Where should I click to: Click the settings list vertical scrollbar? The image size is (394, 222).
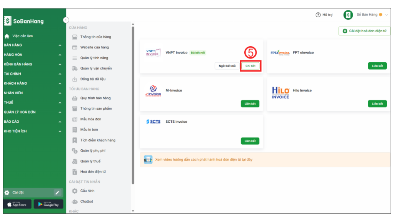(x=133, y=104)
